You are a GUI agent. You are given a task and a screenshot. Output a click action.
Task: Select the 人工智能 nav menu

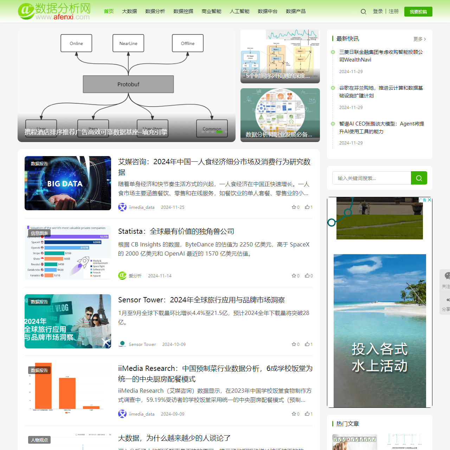239,11
